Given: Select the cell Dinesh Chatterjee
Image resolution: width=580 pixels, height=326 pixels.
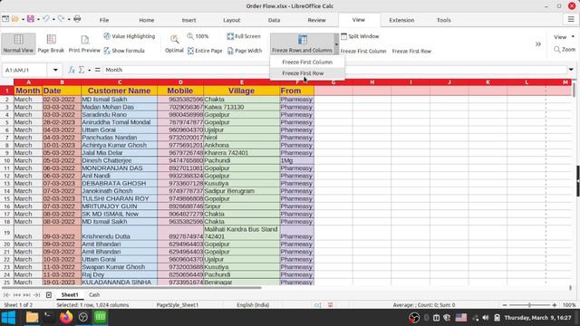Looking at the screenshot, I should pyautogui.click(x=119, y=160).
